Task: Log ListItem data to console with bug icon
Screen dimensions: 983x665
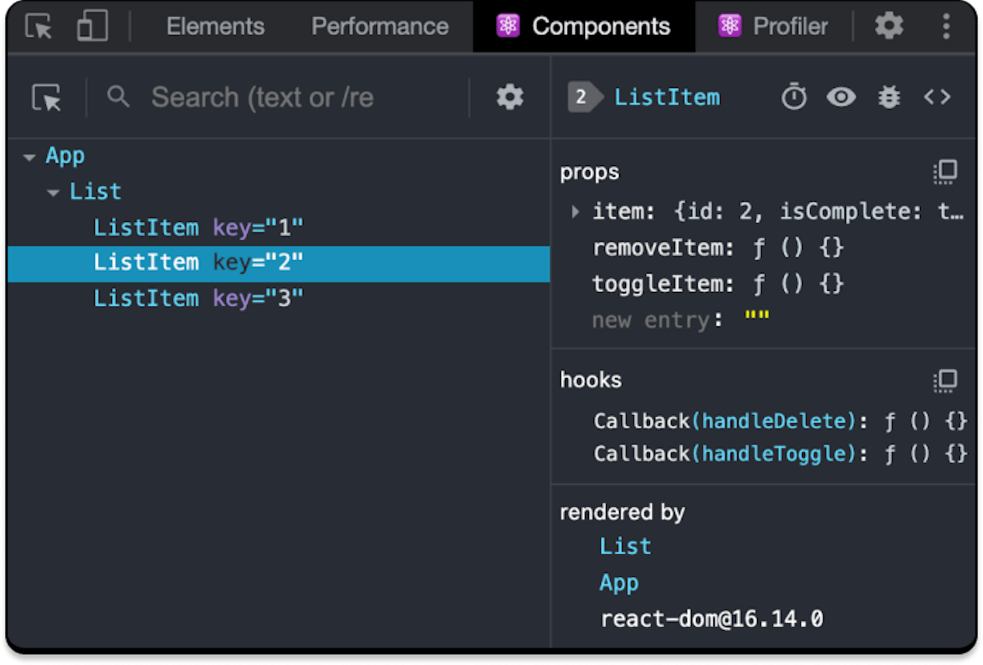Action: 889,97
